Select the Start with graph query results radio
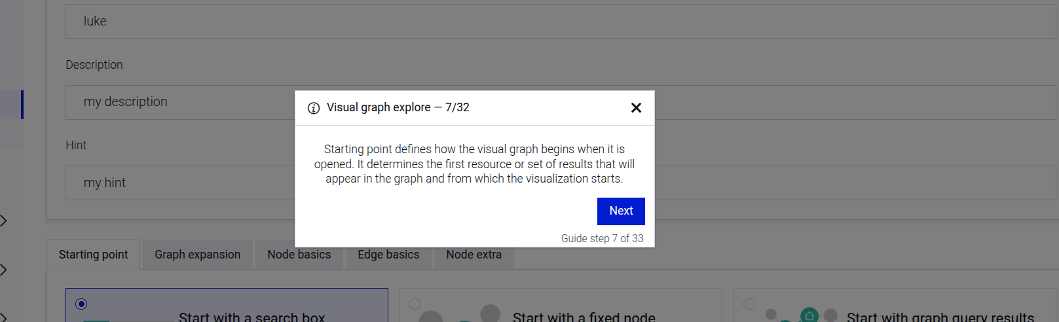Viewport: 1059px width, 322px height. click(749, 304)
